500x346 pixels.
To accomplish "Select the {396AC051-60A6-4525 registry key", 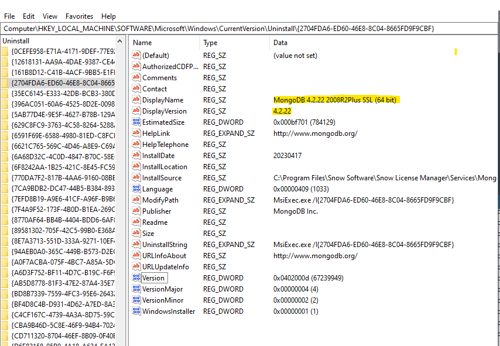I will [63, 104].
